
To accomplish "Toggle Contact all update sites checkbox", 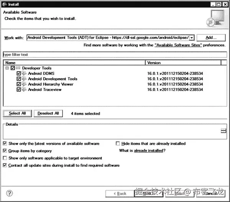I will click(x=5, y=165).
